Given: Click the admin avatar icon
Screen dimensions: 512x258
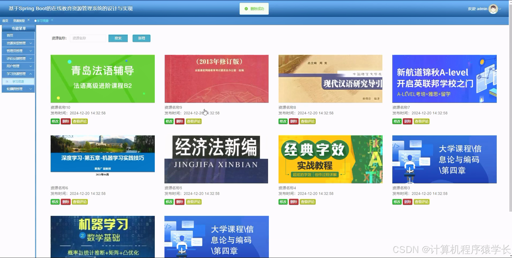Looking at the screenshot, I should click(493, 9).
